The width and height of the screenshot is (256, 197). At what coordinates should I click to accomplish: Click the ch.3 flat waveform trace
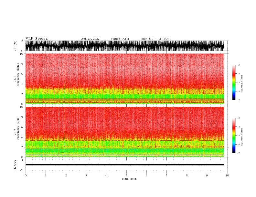pyautogui.click(x=124, y=165)
